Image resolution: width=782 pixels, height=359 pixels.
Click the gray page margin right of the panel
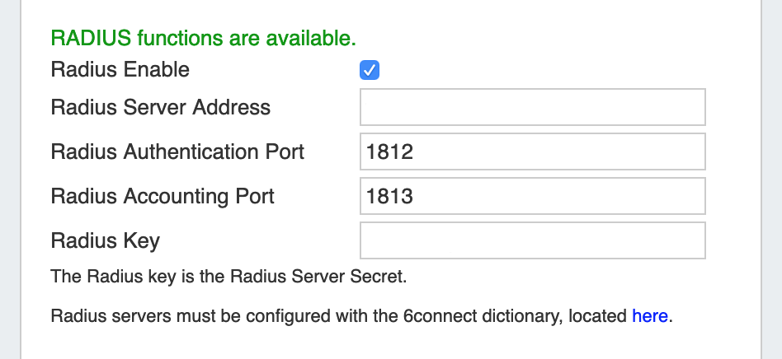[770, 179]
